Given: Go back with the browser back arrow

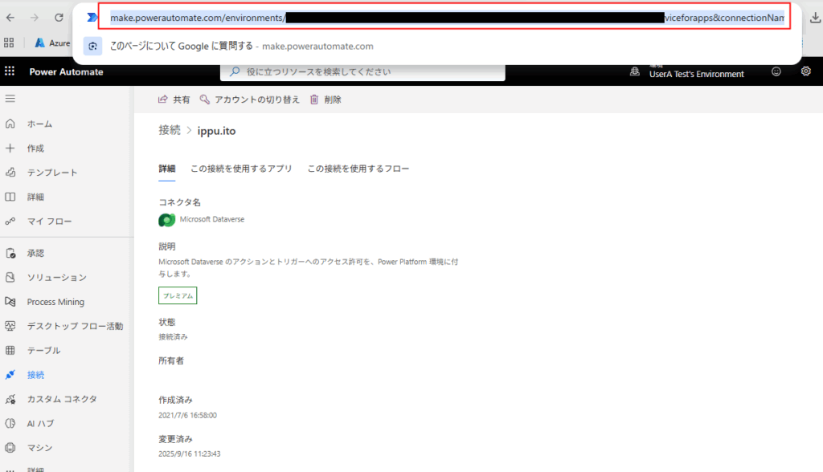Looking at the screenshot, I should coord(10,18).
